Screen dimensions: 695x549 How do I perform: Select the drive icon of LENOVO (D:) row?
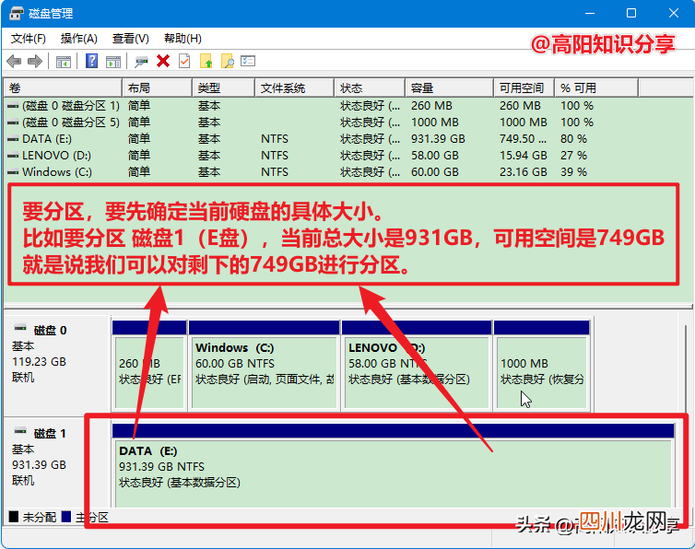[13, 156]
